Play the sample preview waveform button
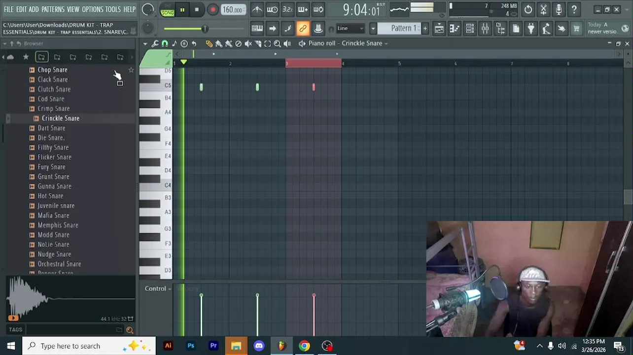Screen dimensions: 633x355 click(13, 318)
